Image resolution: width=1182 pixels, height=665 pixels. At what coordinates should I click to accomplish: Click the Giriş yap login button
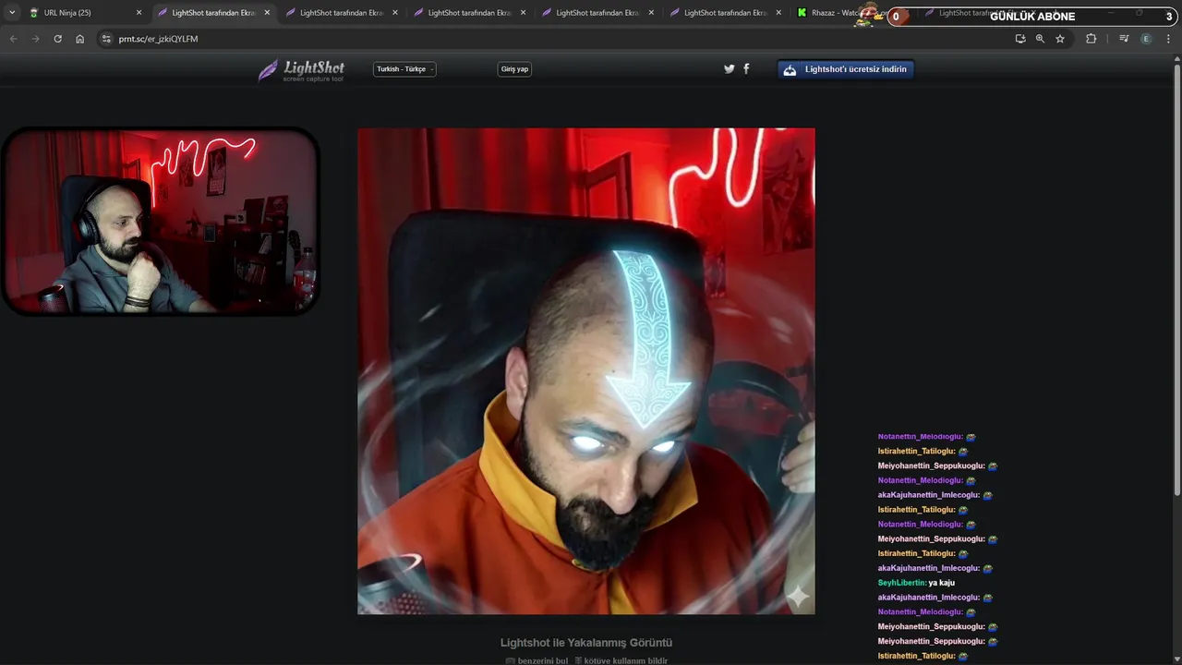point(514,69)
